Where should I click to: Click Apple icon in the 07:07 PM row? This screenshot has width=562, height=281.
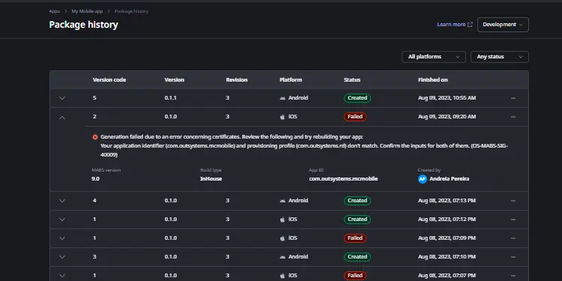(x=282, y=275)
